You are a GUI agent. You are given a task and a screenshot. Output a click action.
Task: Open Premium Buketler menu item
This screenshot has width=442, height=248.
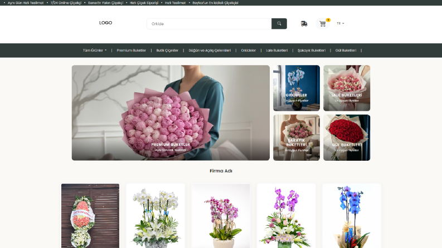tap(132, 51)
